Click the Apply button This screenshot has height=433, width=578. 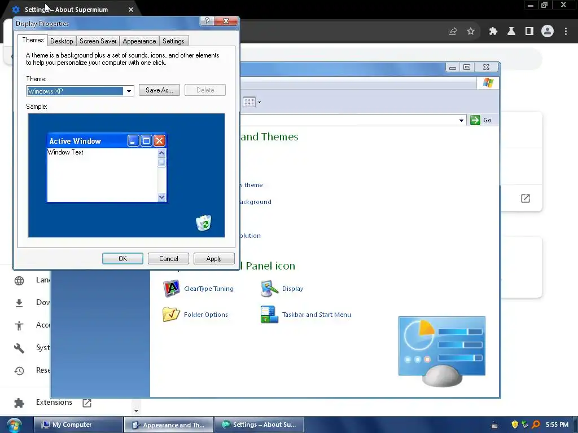(214, 258)
